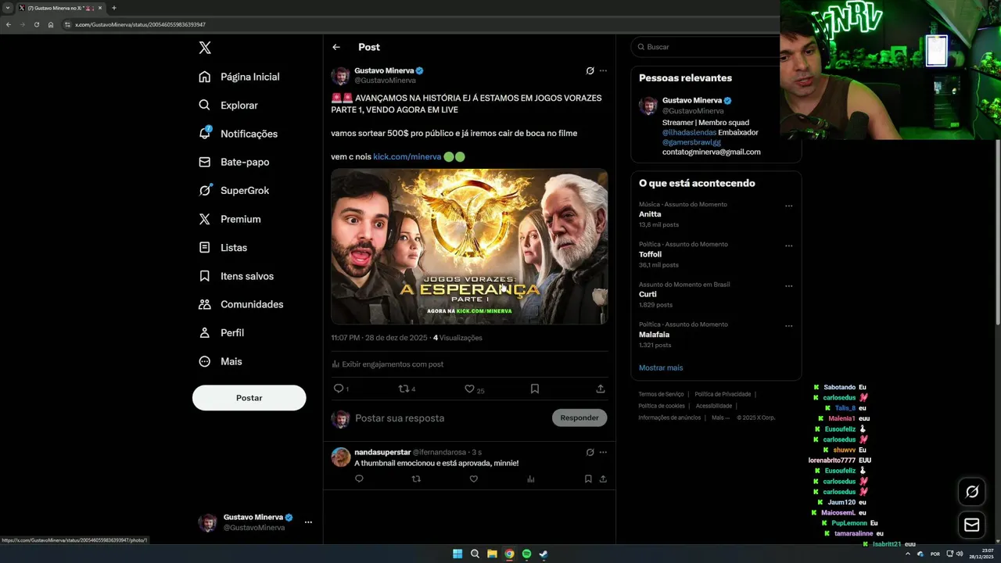Open Steam from the taskbar
This screenshot has width=1001, height=563.
[544, 554]
